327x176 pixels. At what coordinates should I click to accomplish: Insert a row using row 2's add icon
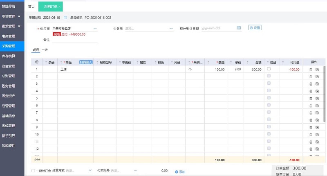(x=317, y=77)
